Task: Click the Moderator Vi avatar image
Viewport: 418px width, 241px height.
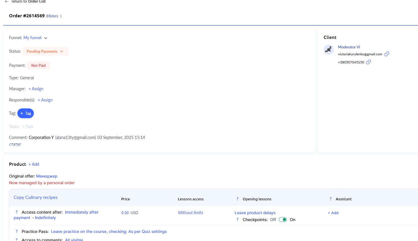Action: [329, 50]
